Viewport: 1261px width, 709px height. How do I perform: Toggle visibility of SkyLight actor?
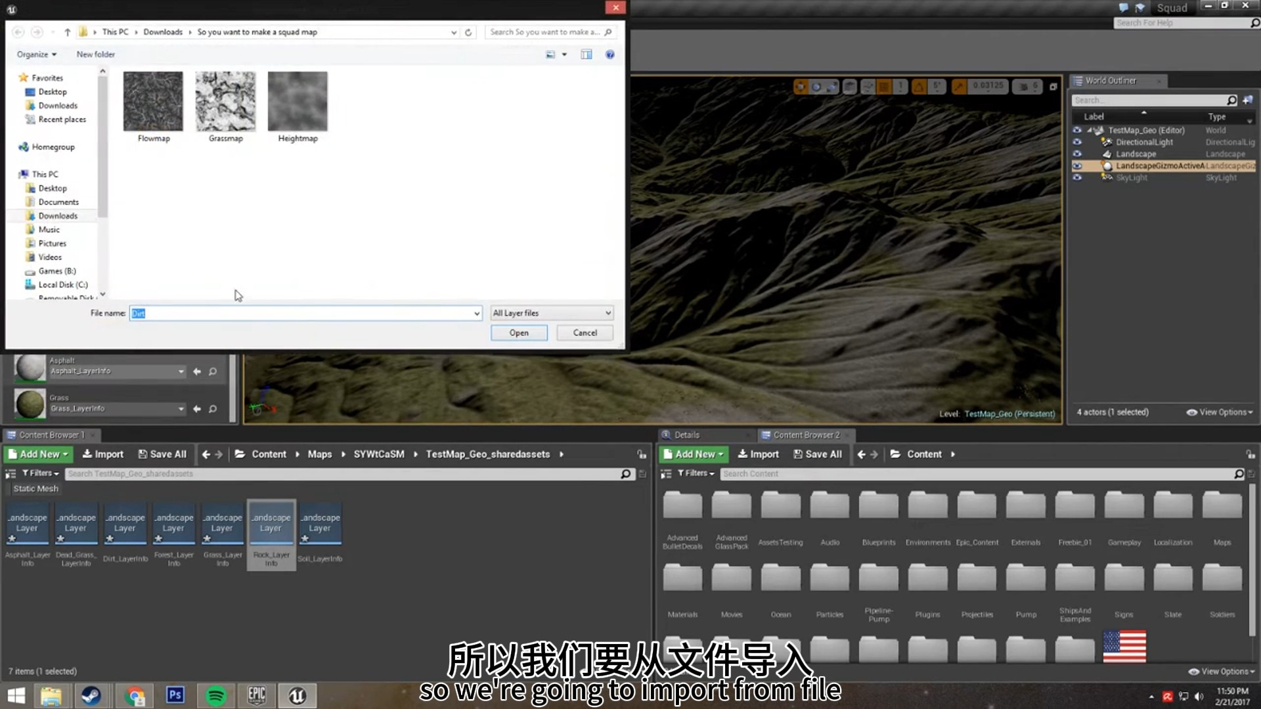(x=1077, y=177)
